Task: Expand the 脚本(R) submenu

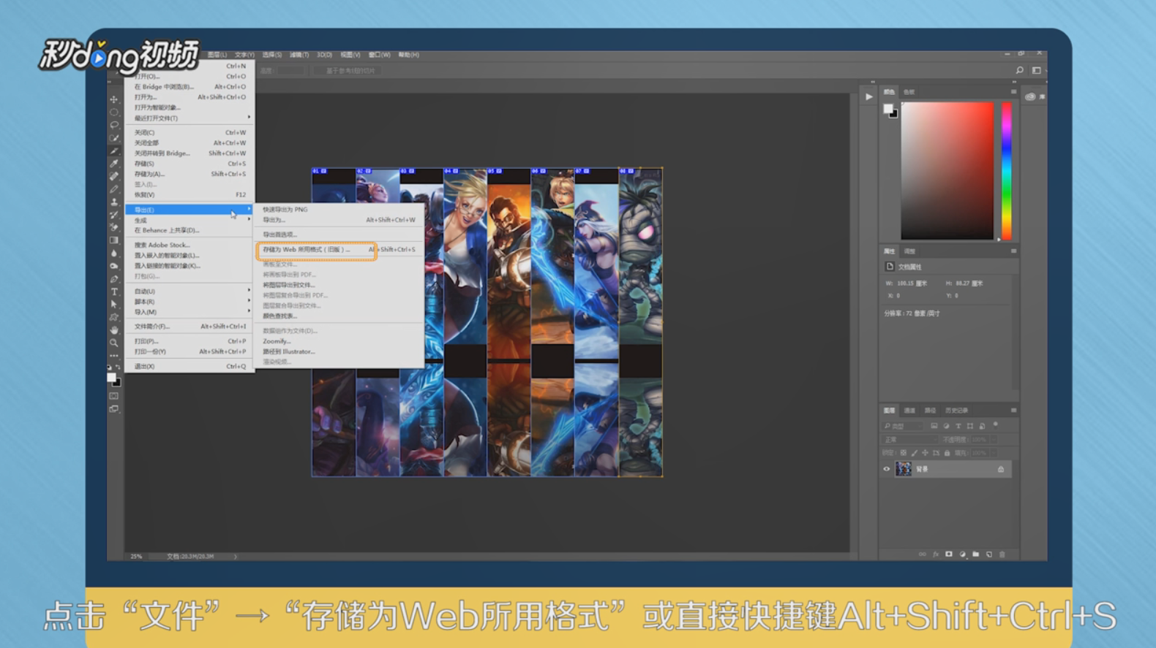Action: pyautogui.click(x=190, y=302)
